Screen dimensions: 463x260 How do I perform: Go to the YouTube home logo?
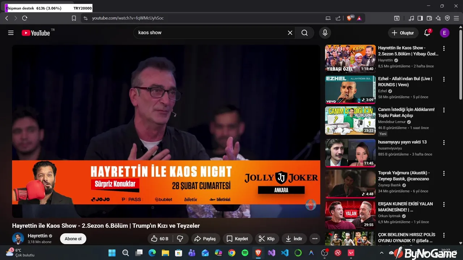pos(36,33)
